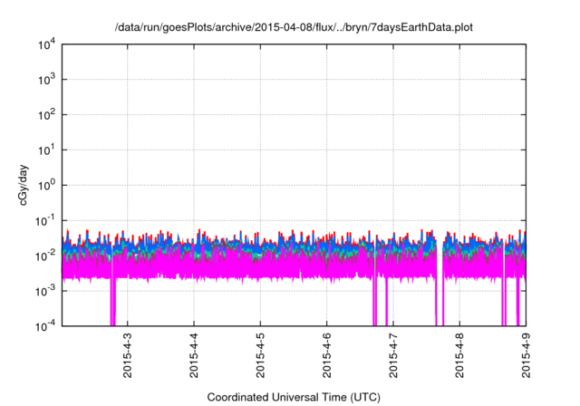Viewport: 580px width, 406px height.
Task: Click the 10^1 y-axis tick label
Action: [x=47, y=150]
